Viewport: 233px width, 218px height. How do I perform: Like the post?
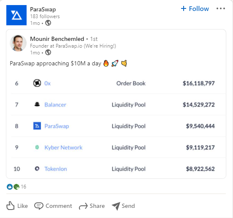(17, 206)
